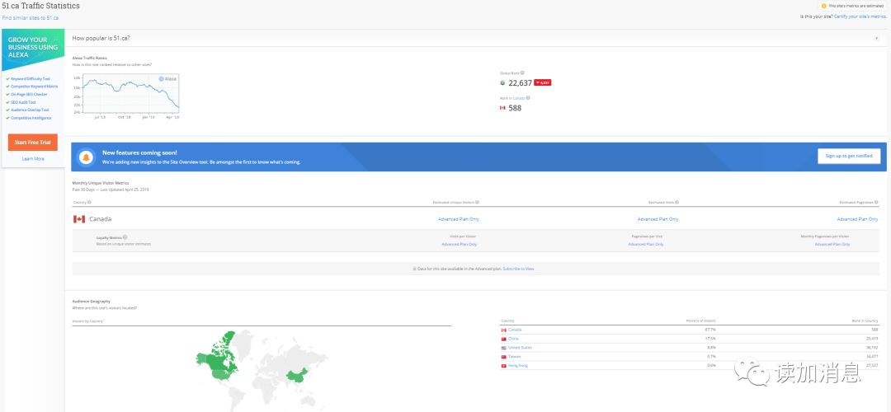This screenshot has width=891, height=412.
Task: Click the China flag in the country table
Action: tap(503, 339)
